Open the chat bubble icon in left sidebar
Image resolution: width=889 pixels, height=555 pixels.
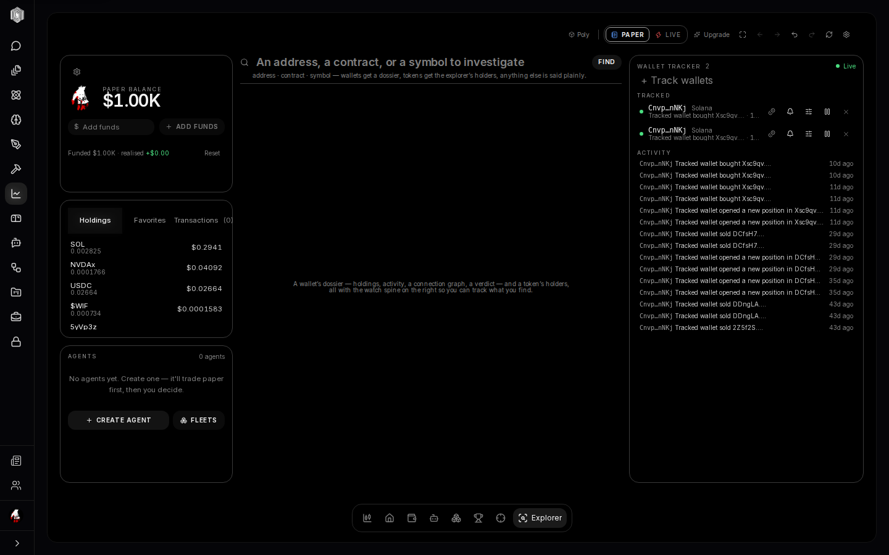click(16, 46)
